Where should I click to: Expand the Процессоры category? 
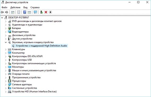tap(6, 81)
